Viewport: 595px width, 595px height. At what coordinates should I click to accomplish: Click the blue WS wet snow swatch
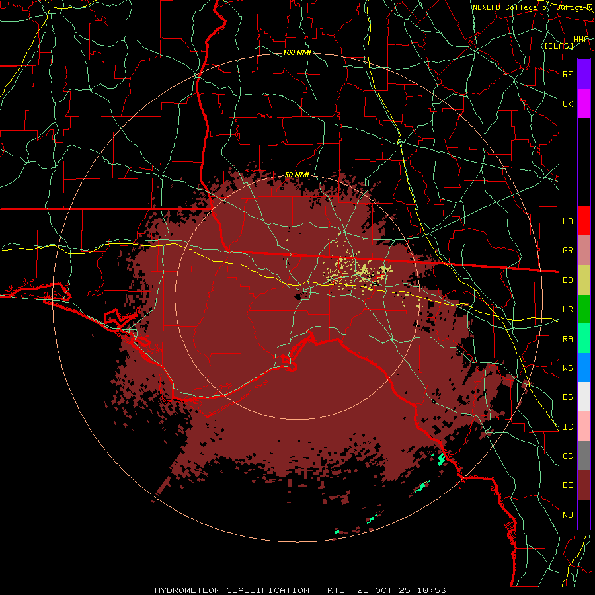[x=584, y=368]
